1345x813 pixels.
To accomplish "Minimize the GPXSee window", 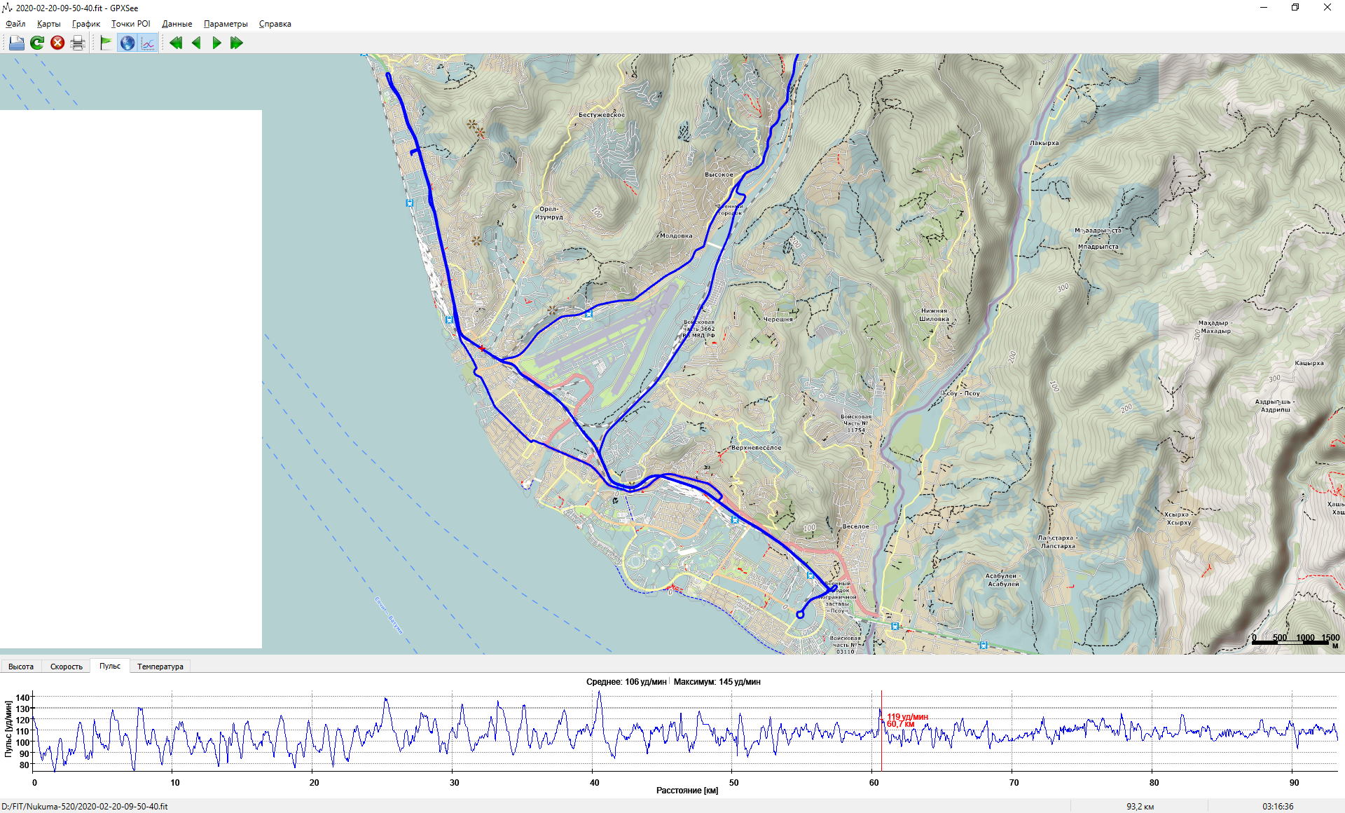I will (x=1264, y=8).
